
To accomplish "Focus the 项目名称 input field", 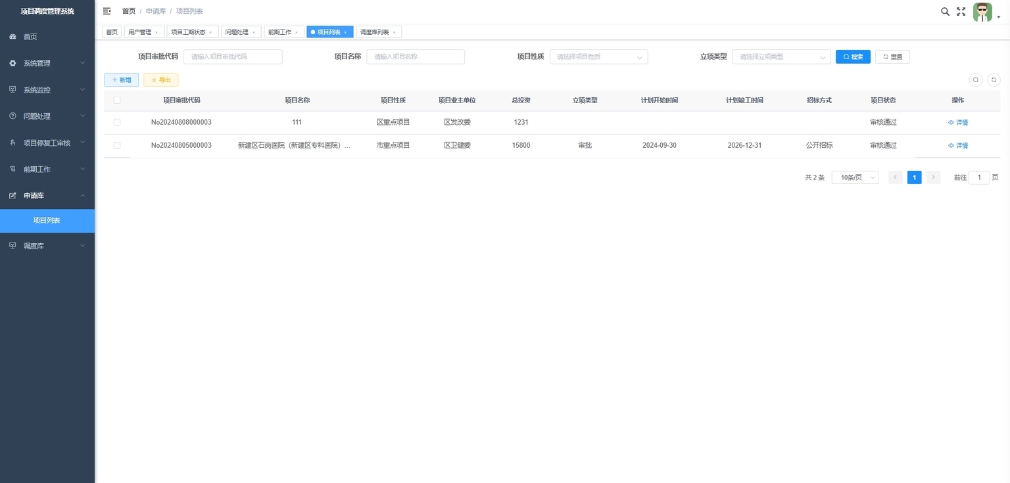I will point(416,57).
